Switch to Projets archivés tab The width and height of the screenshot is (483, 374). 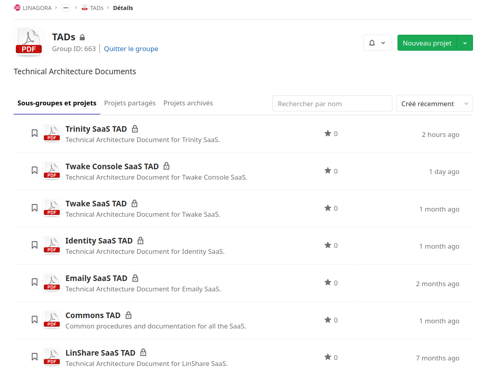coord(188,103)
